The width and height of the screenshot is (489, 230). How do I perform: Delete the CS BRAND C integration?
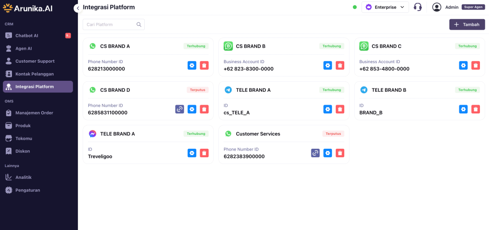coord(476,66)
